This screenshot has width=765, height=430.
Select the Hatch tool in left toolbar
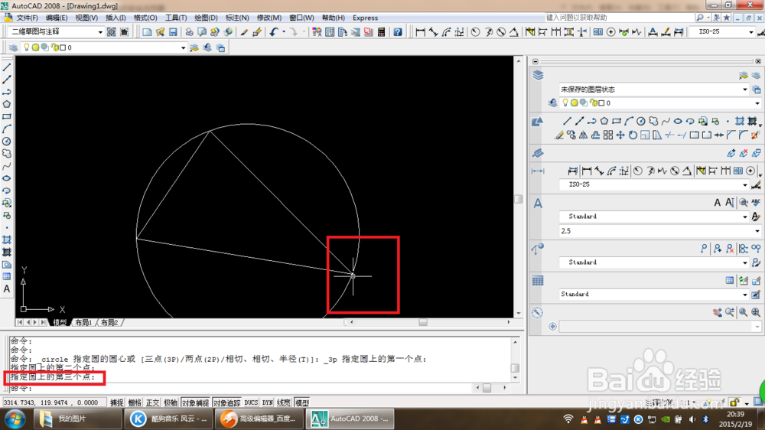click(x=7, y=239)
